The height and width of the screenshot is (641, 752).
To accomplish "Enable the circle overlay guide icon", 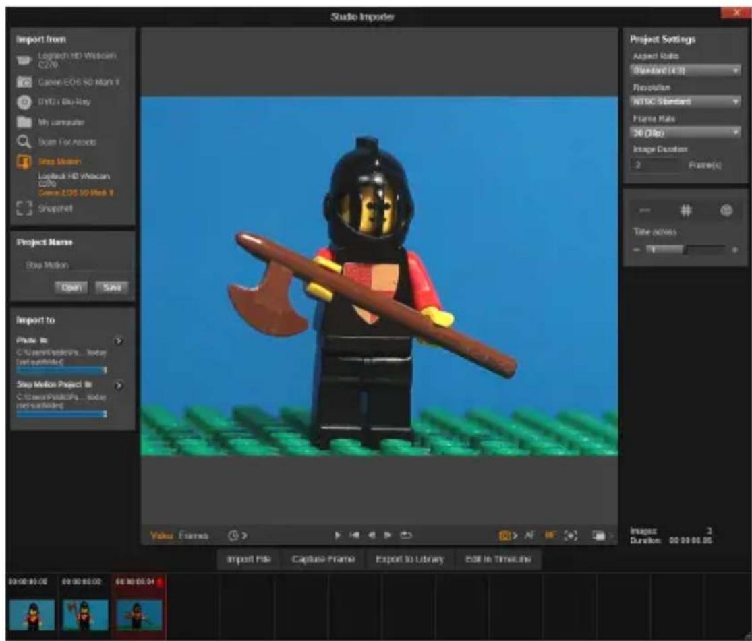I will [726, 210].
